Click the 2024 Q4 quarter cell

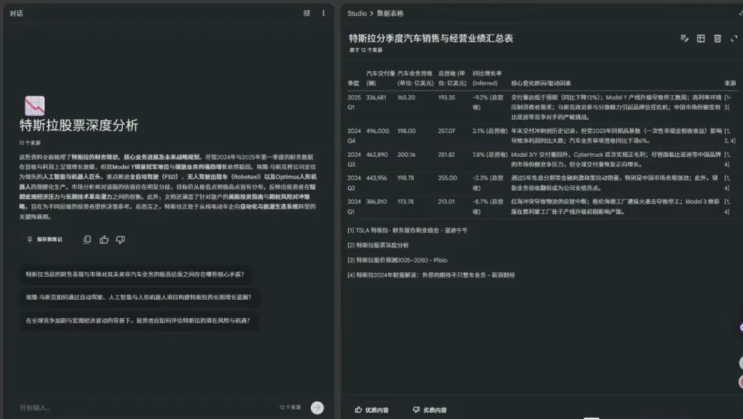[x=354, y=136]
